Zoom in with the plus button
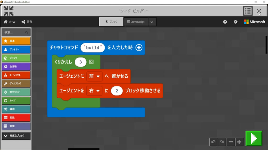268x150 pixels. coord(239,142)
